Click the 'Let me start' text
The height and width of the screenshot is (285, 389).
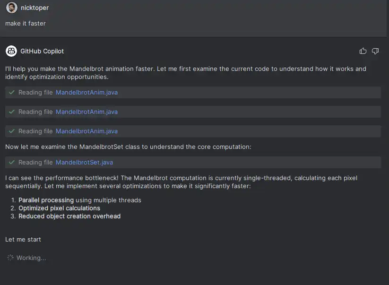pos(23,239)
